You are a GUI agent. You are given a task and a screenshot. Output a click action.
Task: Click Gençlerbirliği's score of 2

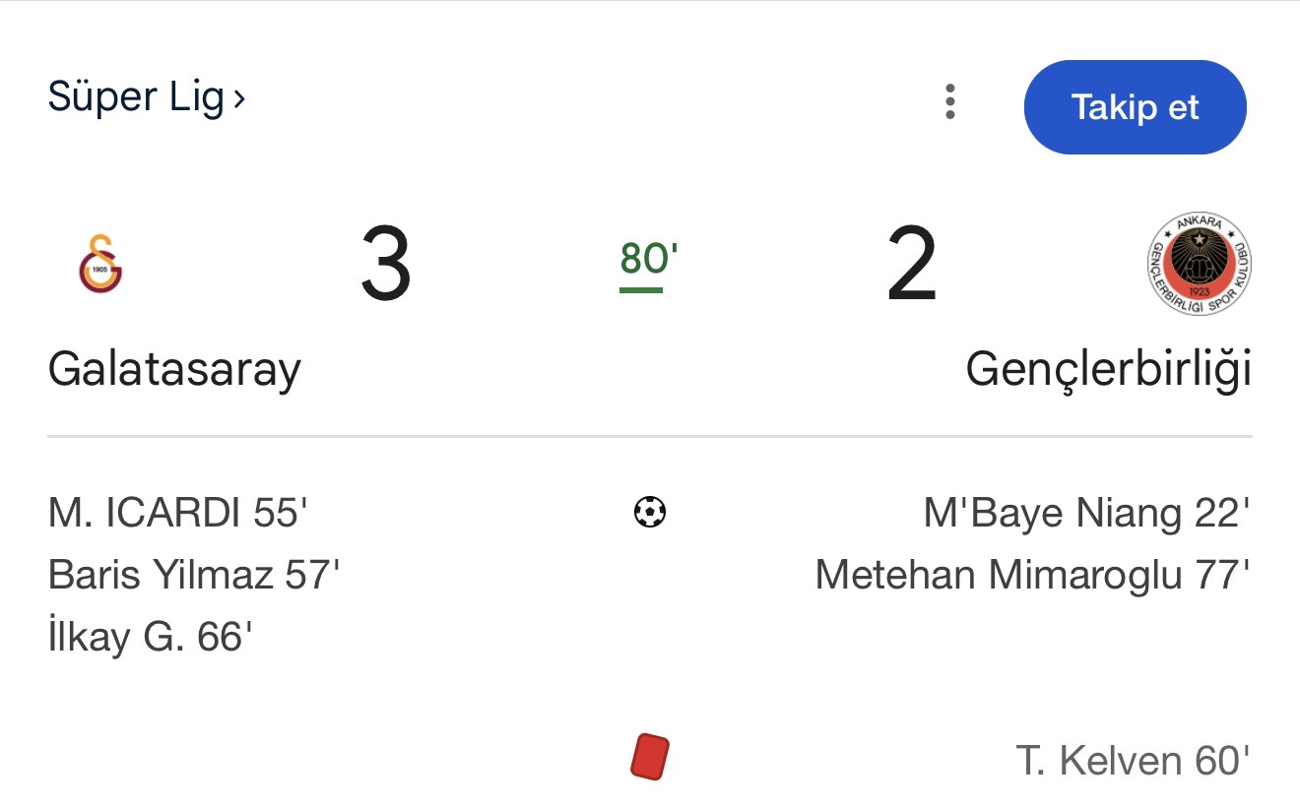[911, 264]
